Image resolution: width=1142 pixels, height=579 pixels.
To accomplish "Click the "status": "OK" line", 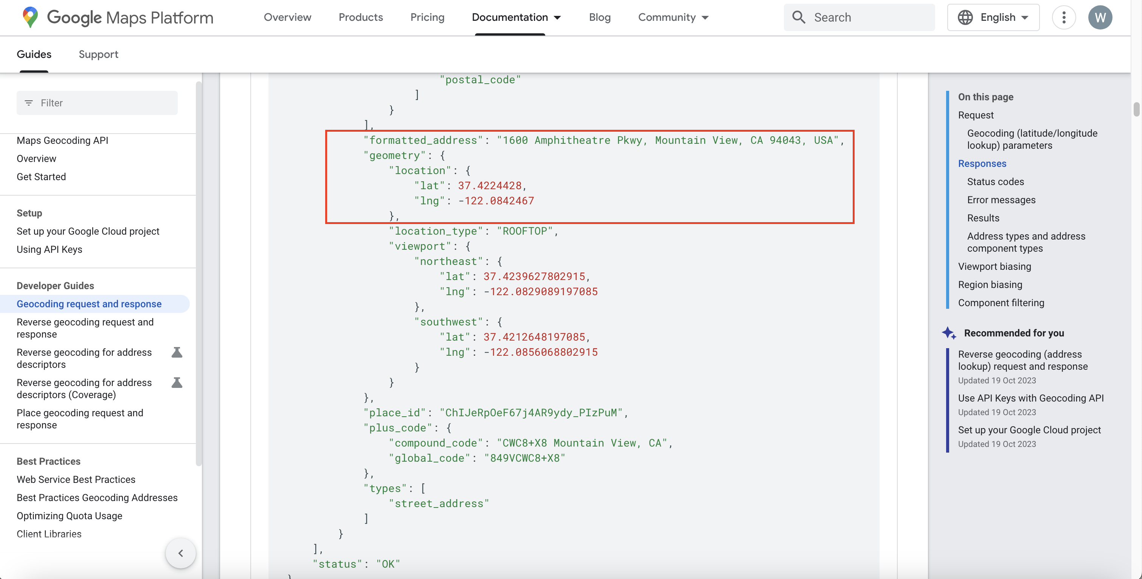I will (x=356, y=564).
